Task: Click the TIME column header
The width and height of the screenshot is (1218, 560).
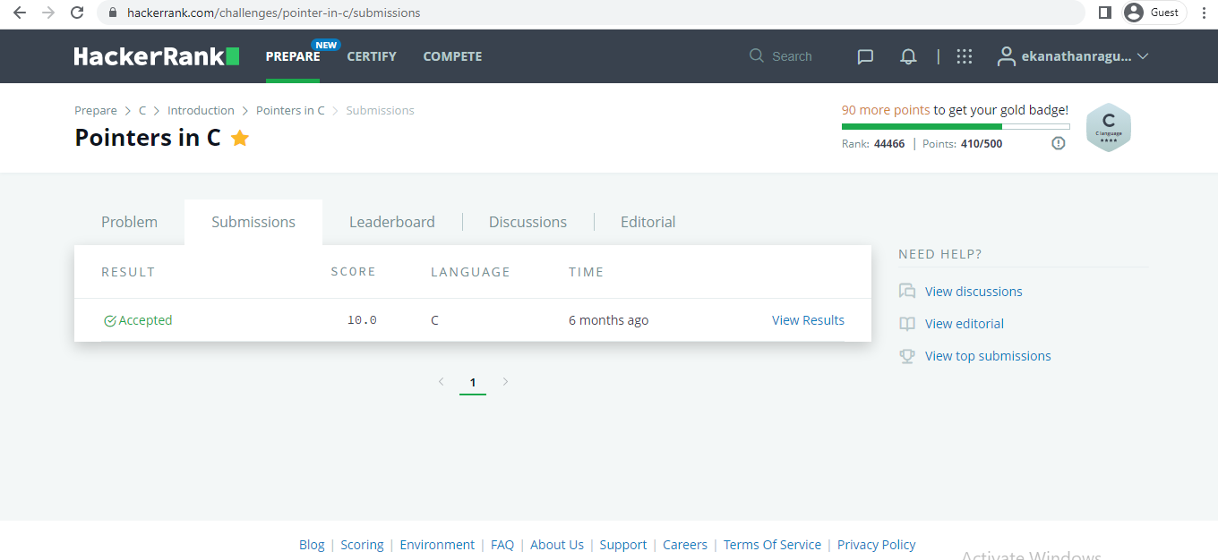Action: (x=587, y=272)
